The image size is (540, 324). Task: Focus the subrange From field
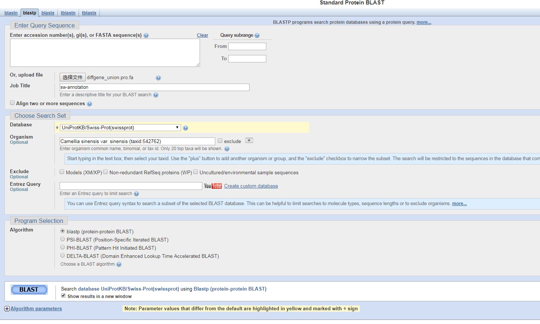click(247, 46)
